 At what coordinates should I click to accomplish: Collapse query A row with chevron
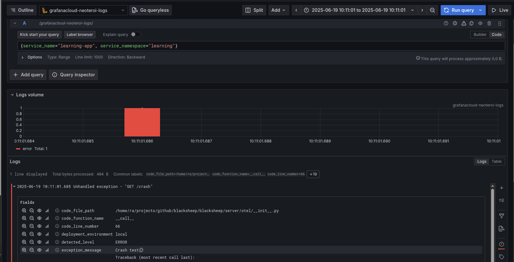pyautogui.click(x=15, y=23)
